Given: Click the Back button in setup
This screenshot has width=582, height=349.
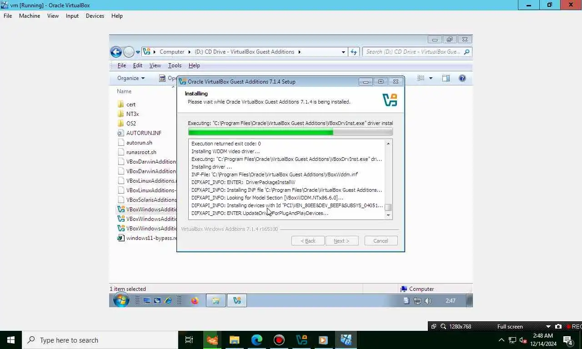Looking at the screenshot, I should [x=308, y=241].
